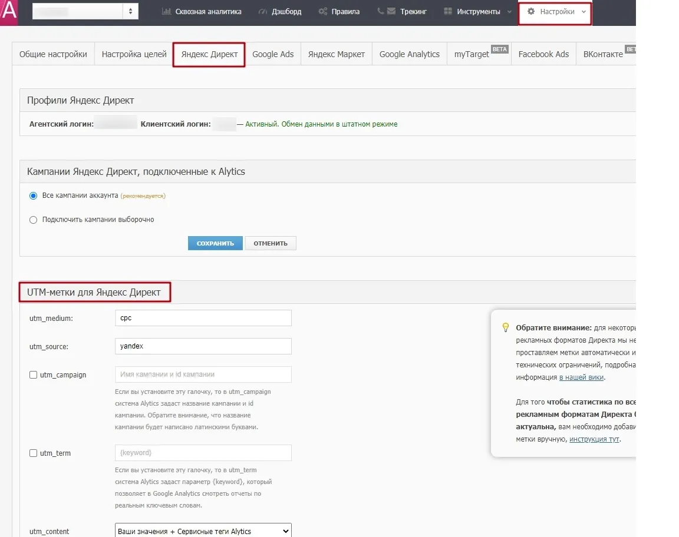Click into the utm_medium field

coord(203,318)
